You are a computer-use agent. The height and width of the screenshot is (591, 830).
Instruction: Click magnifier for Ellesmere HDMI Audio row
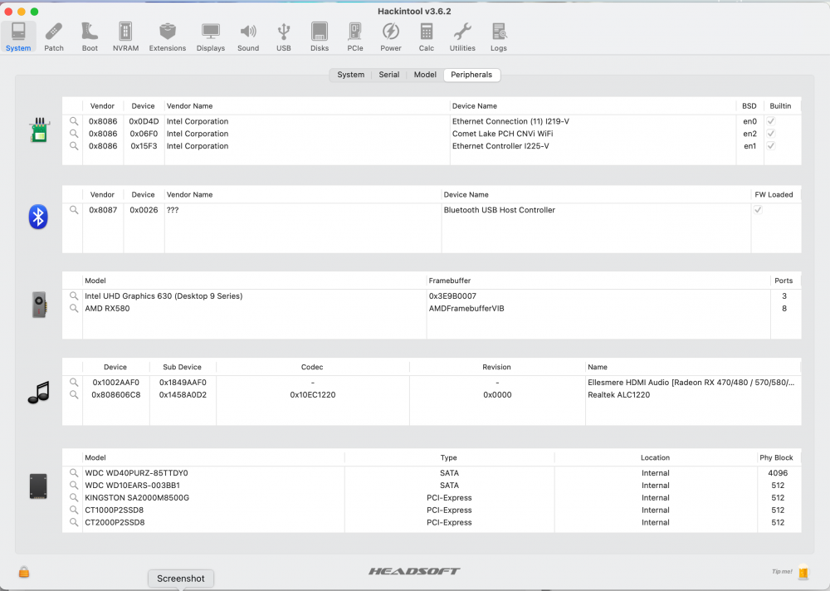(74, 383)
